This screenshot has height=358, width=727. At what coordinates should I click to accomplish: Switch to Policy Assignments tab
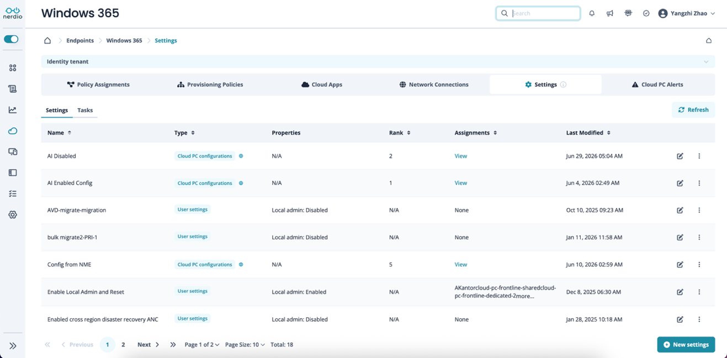[98, 84]
